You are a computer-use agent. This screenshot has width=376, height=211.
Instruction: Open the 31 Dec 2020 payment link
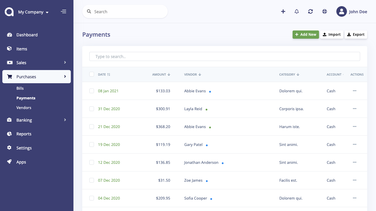coord(109,109)
